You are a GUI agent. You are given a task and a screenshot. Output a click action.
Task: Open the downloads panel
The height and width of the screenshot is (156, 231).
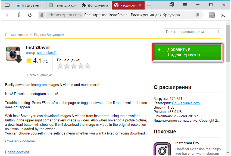pyautogui.click(x=223, y=15)
